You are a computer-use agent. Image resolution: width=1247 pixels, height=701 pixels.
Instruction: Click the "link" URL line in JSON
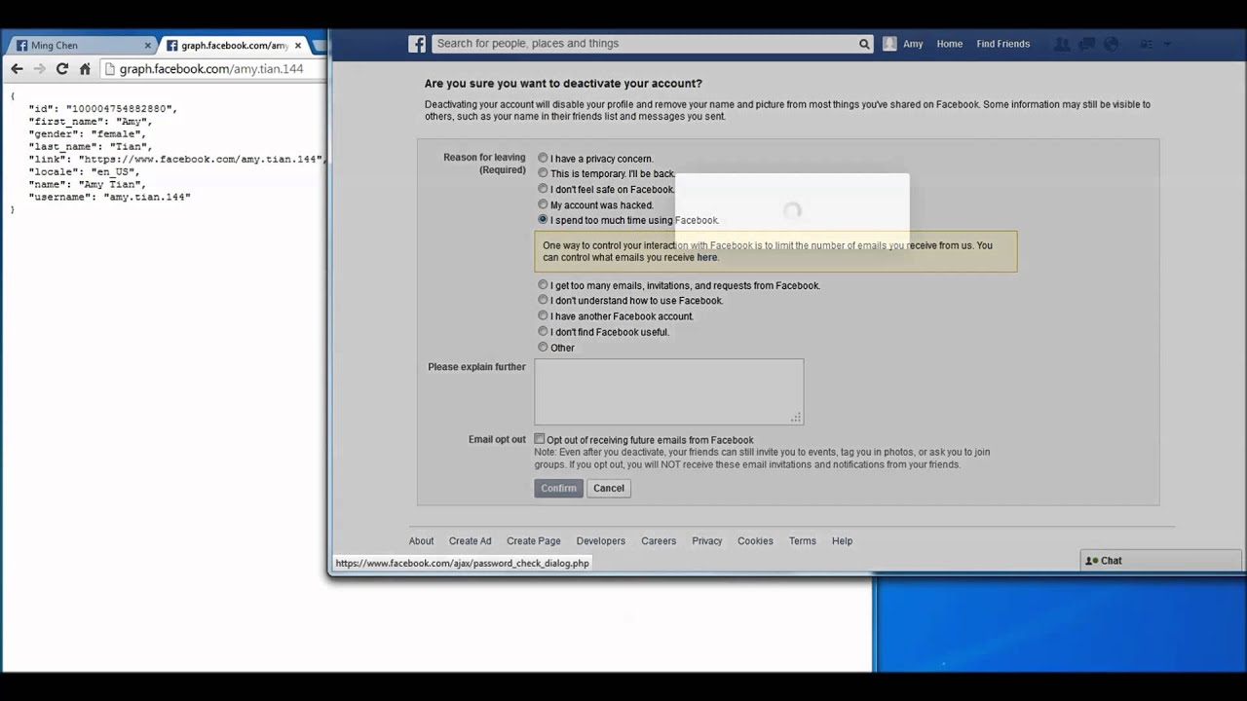[x=176, y=159]
